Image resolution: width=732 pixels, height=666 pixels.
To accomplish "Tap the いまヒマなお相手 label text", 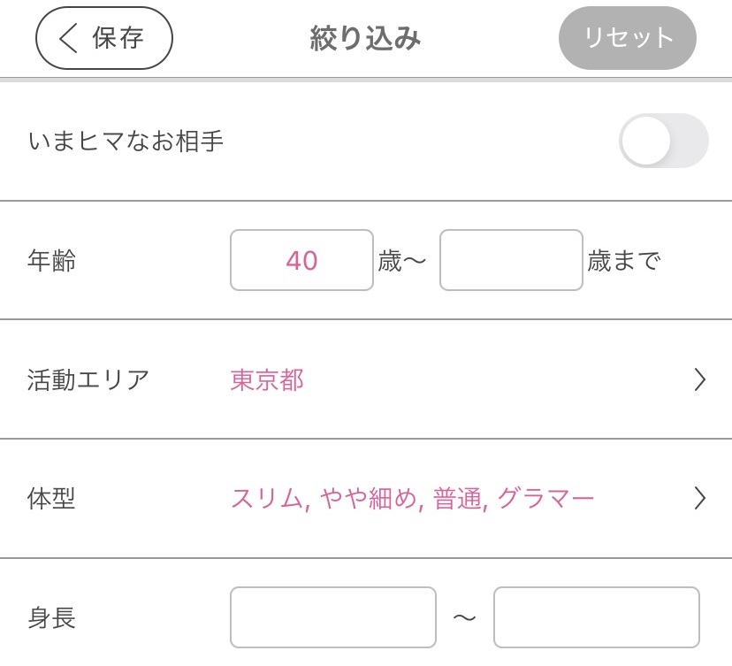I will point(126,141).
